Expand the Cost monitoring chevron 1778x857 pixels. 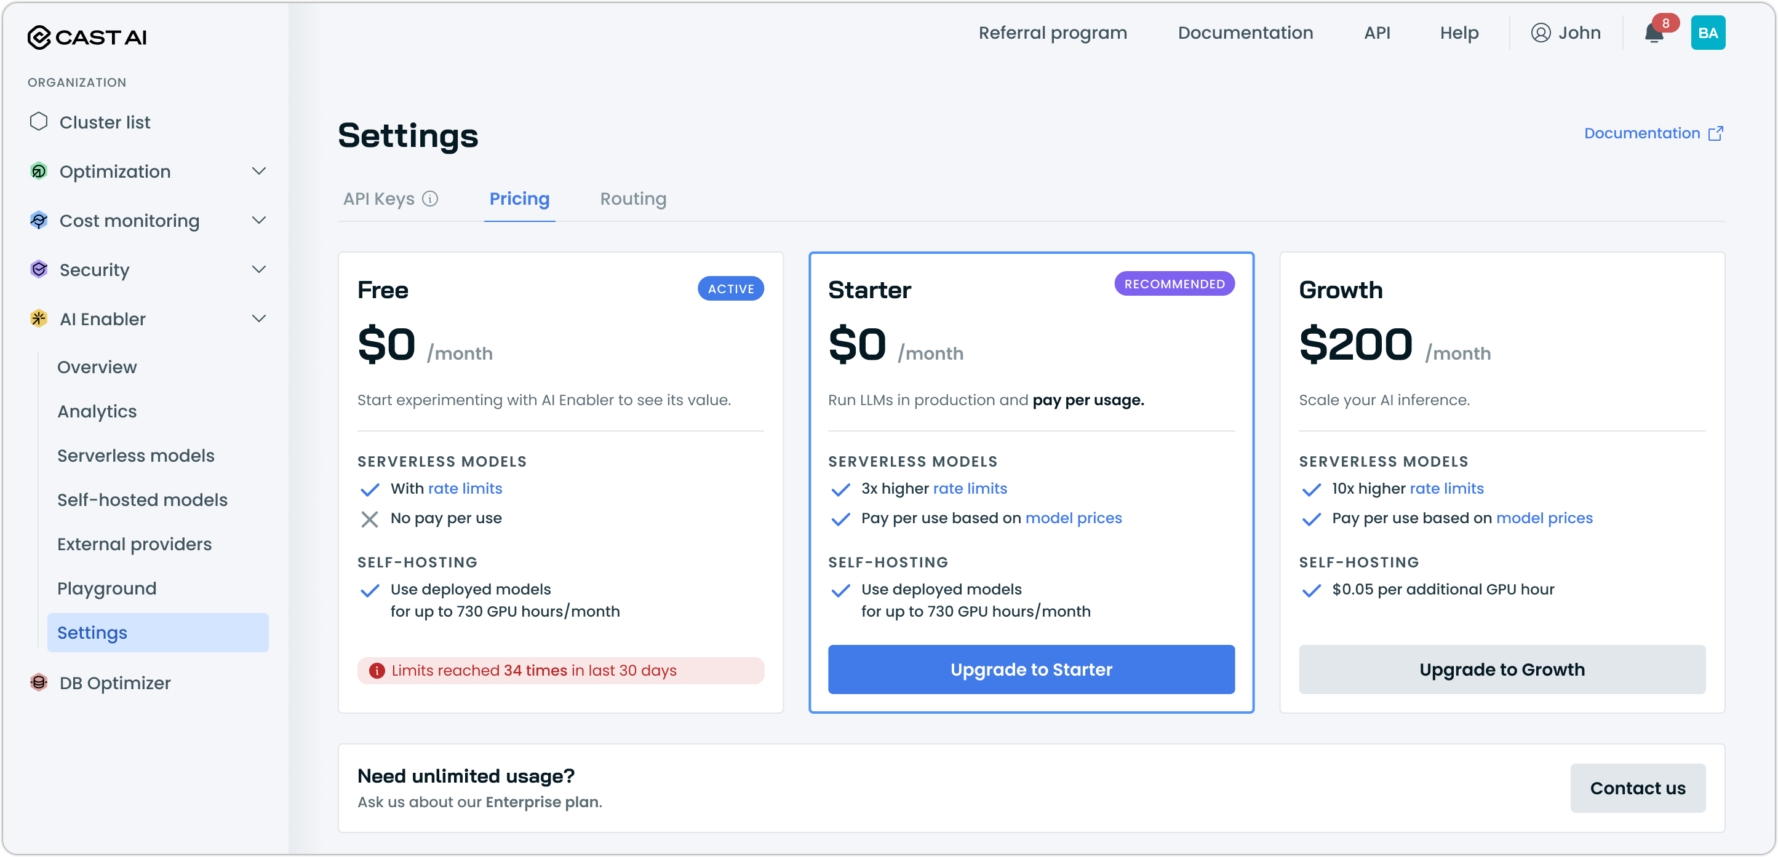pos(259,221)
